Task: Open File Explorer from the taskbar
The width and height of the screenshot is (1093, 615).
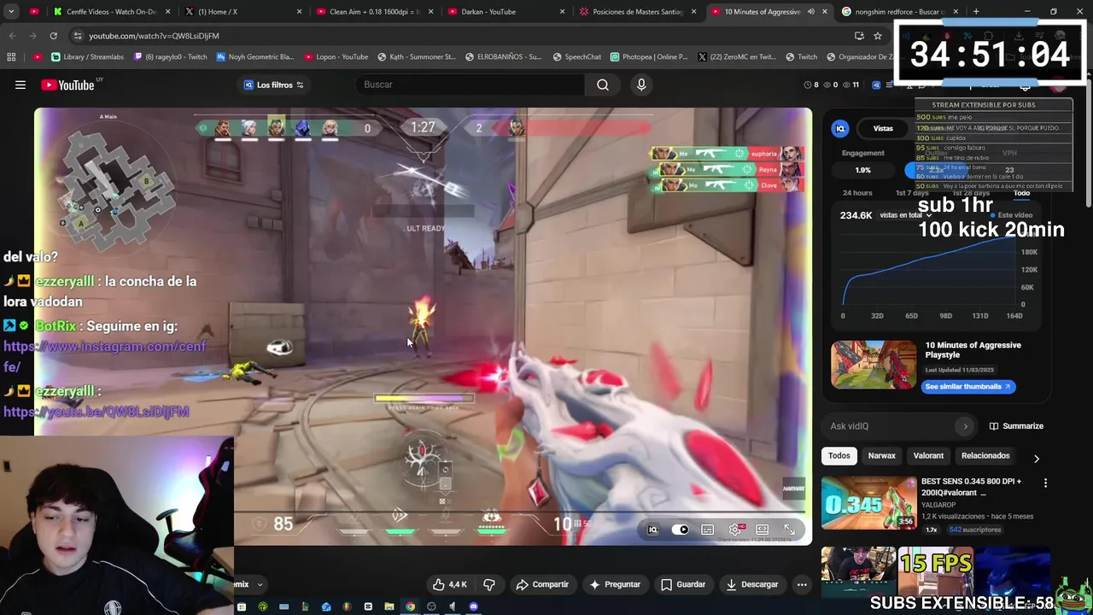Action: pos(389,607)
